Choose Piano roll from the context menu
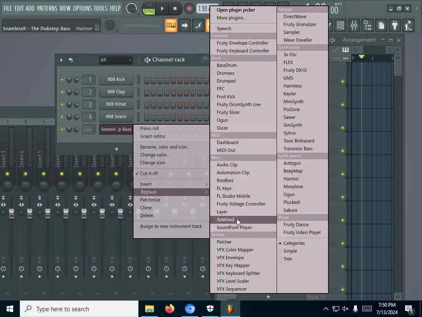422x317 pixels. click(x=149, y=129)
